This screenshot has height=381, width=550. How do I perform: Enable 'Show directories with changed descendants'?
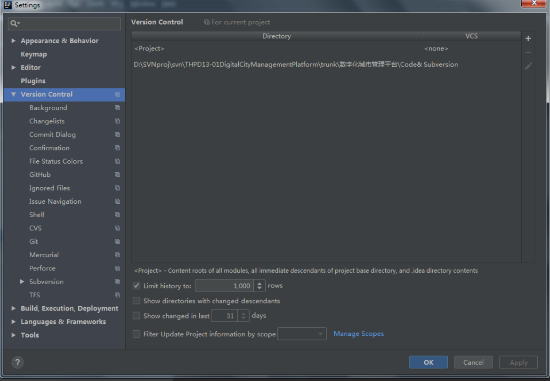point(136,301)
